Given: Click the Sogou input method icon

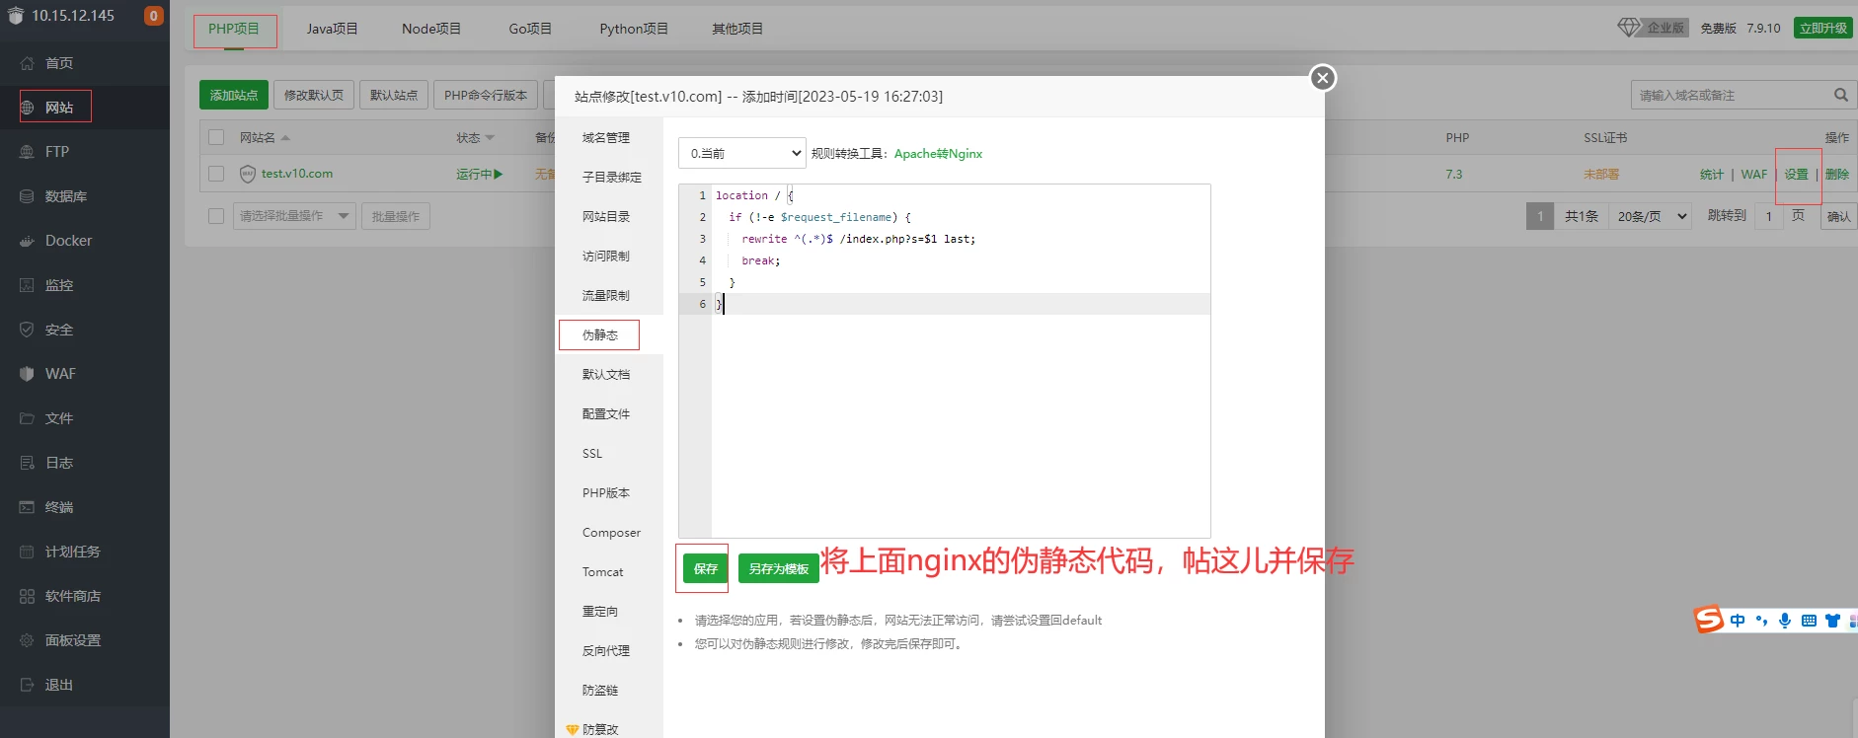Looking at the screenshot, I should coord(1708,620).
